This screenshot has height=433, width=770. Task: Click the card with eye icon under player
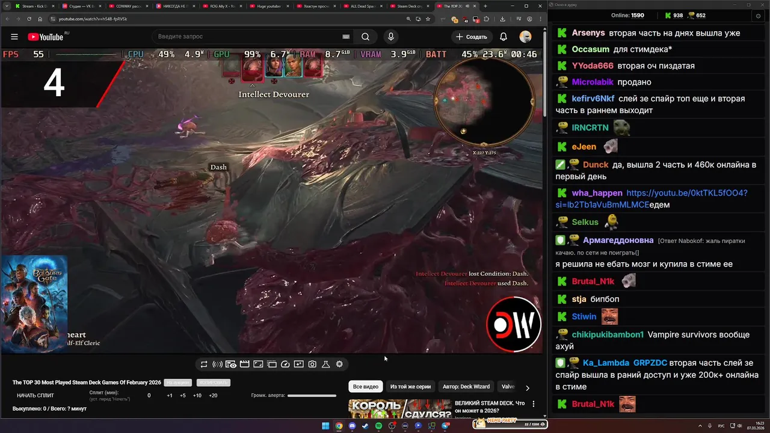coord(231,364)
